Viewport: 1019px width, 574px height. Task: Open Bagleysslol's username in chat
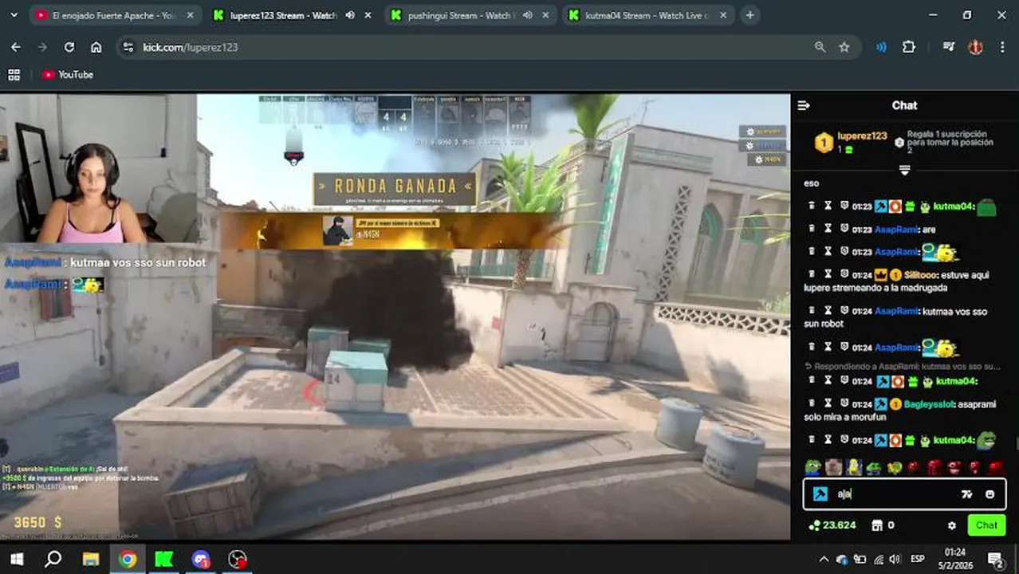[928, 404]
